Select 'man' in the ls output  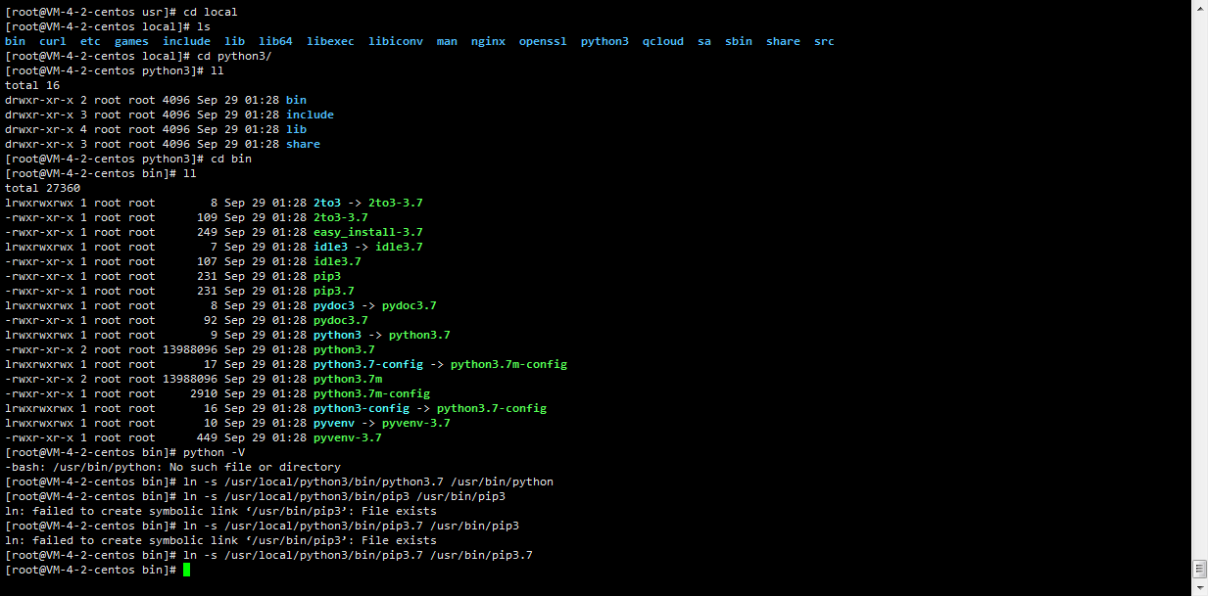(x=447, y=41)
